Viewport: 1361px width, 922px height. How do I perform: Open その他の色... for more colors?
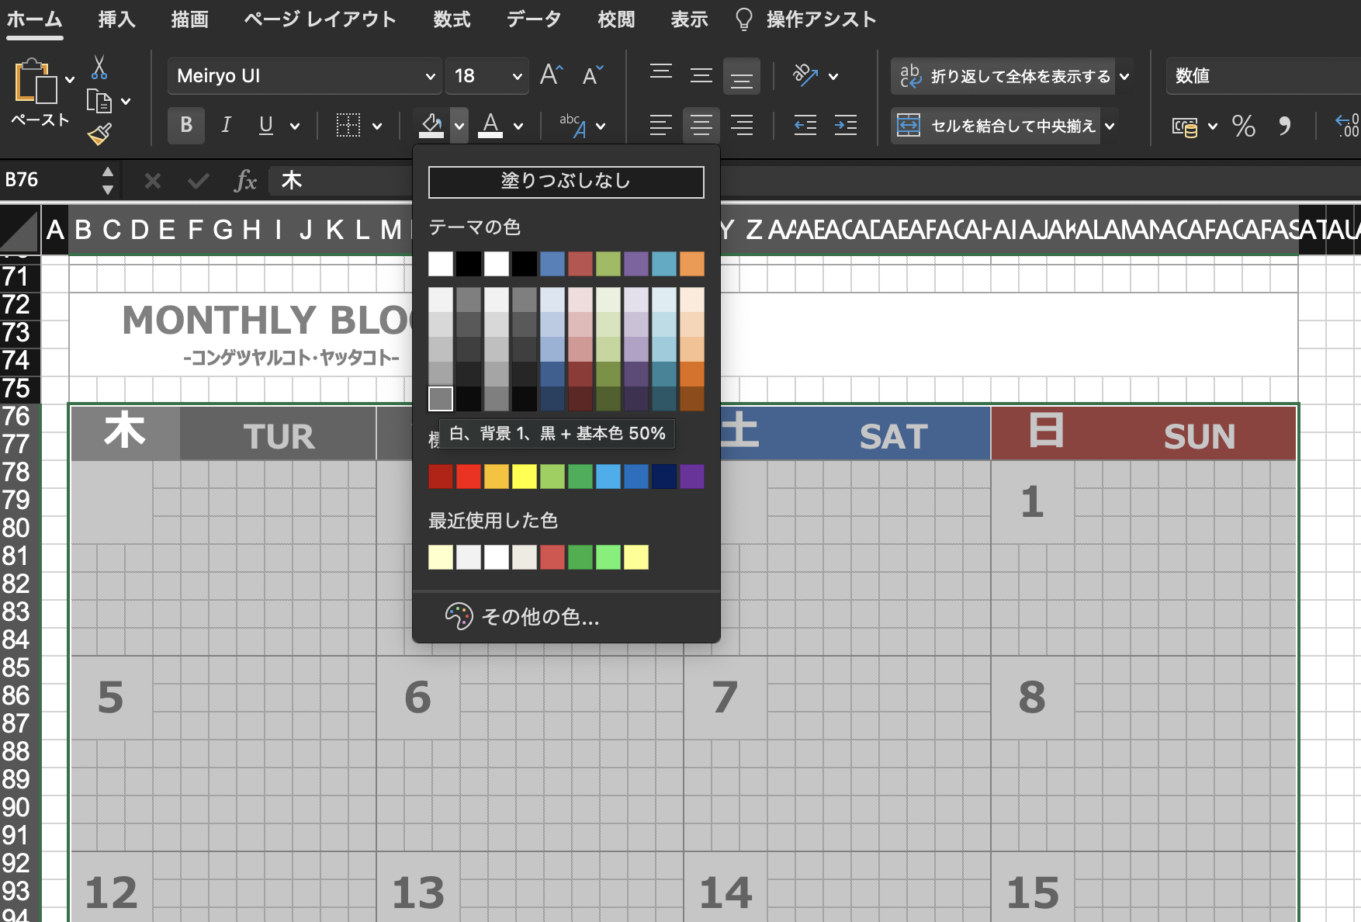coord(540,617)
